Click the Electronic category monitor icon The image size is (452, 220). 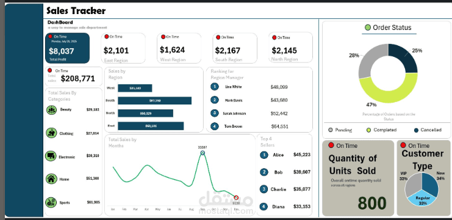pyautogui.click(x=51, y=156)
